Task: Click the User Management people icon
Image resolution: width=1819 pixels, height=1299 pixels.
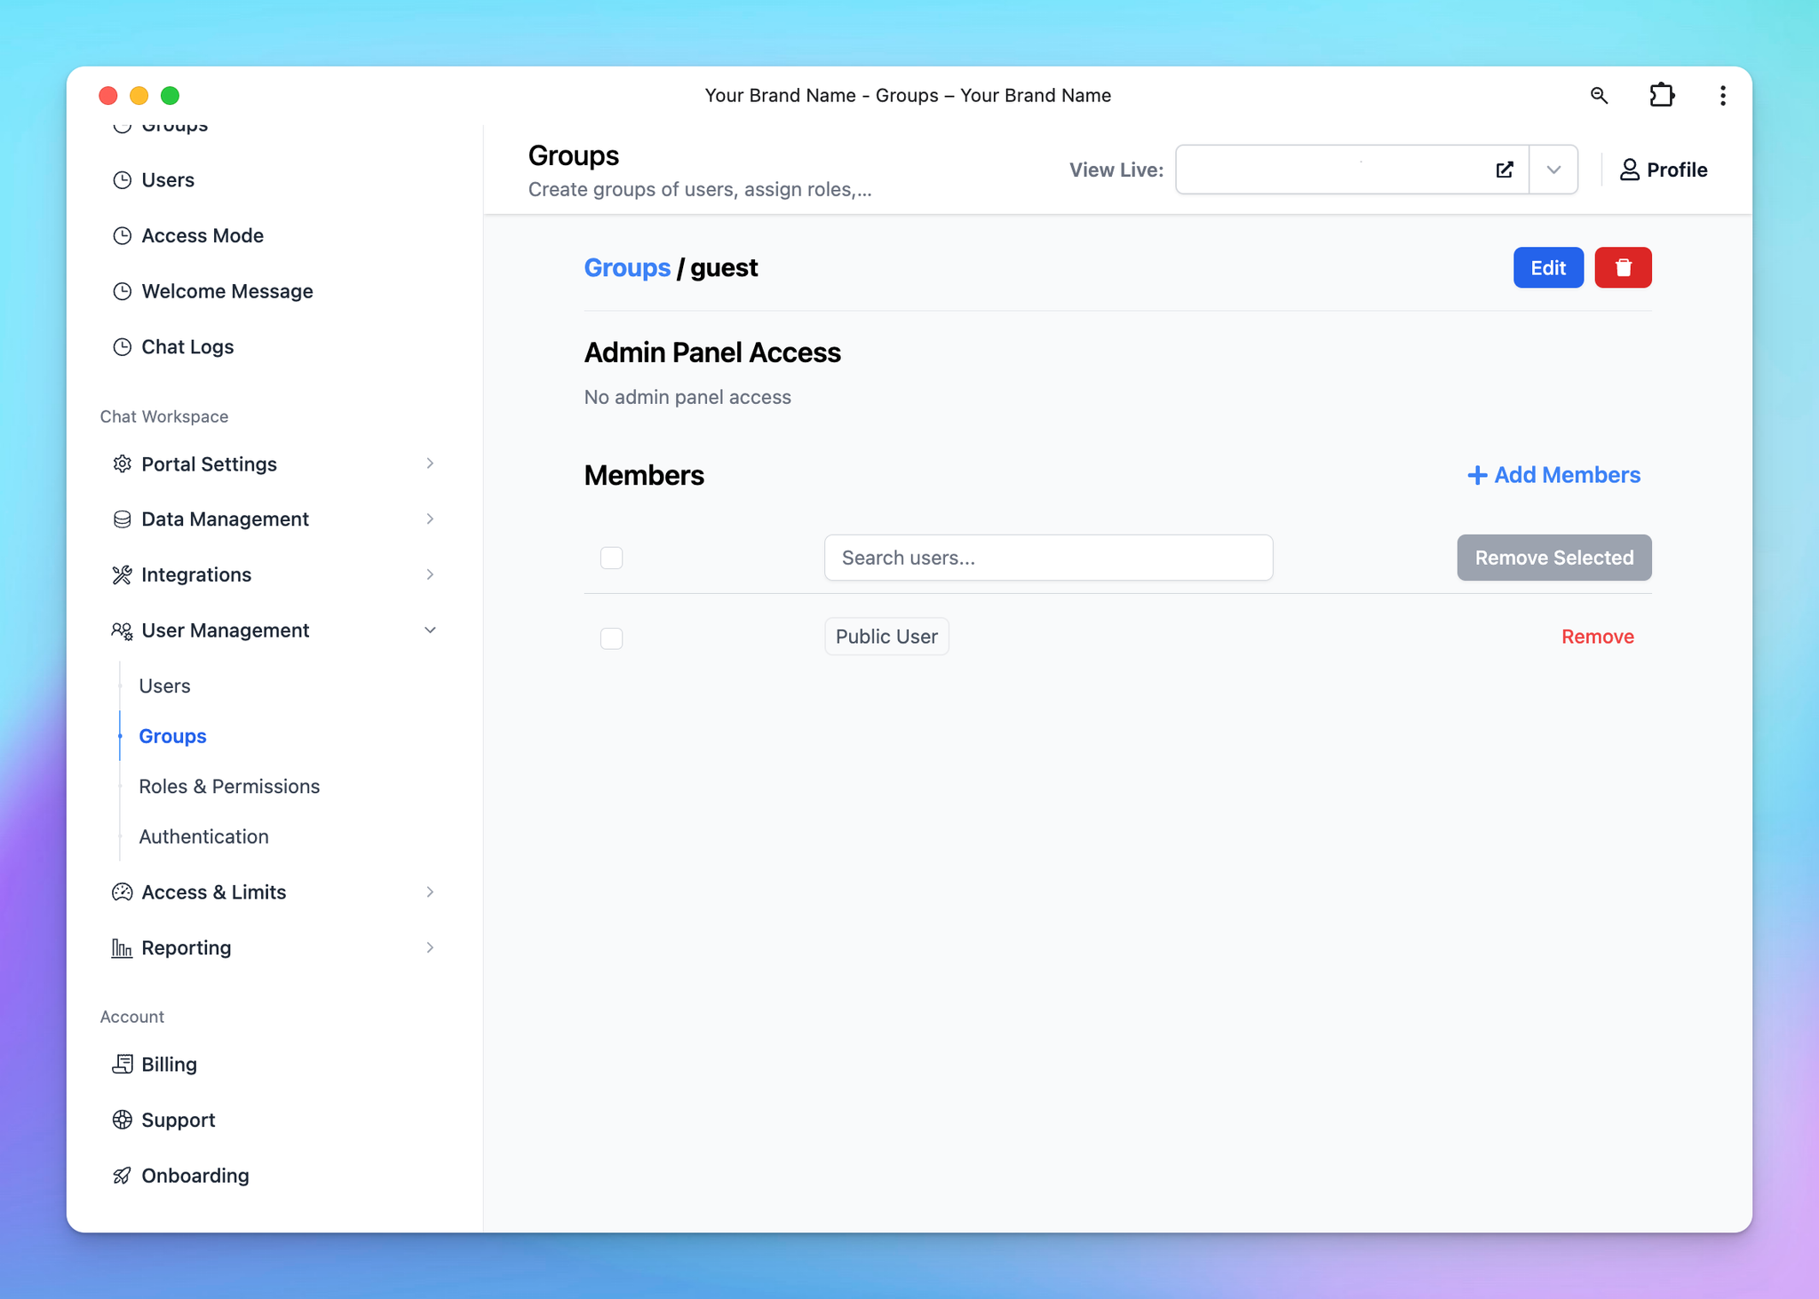Action: pyautogui.click(x=123, y=630)
